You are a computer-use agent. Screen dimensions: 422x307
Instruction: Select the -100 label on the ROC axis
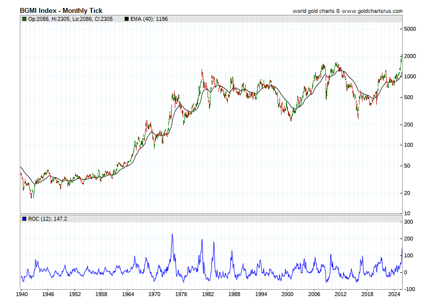click(x=409, y=289)
